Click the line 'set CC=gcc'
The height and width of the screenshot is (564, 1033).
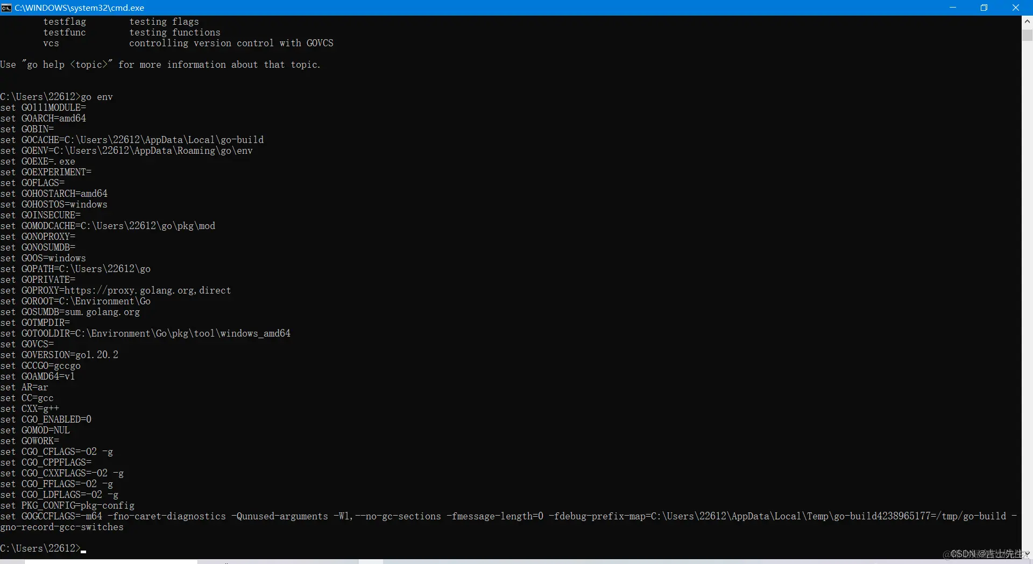click(27, 398)
